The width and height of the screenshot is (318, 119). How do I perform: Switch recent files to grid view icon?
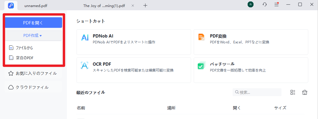(x=293, y=92)
